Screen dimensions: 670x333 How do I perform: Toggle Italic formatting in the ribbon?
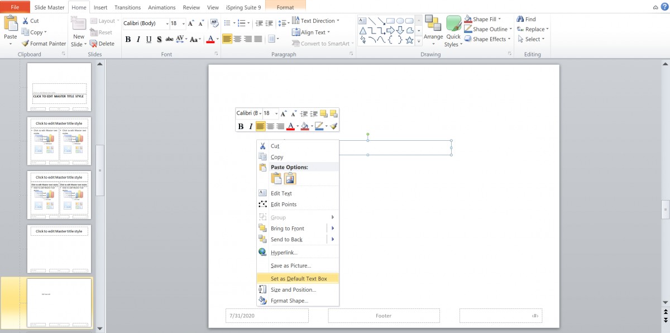click(137, 40)
